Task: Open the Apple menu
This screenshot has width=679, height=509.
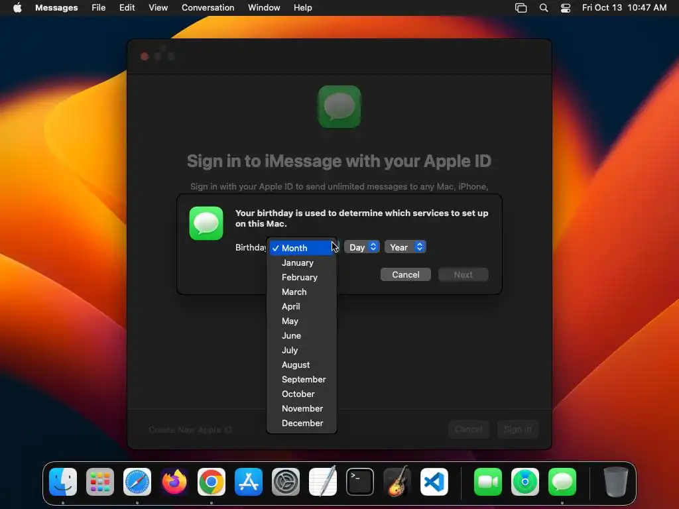Action: pos(17,8)
